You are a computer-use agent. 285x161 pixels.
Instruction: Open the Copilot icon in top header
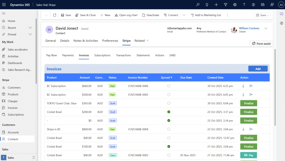(x=253, y=5)
